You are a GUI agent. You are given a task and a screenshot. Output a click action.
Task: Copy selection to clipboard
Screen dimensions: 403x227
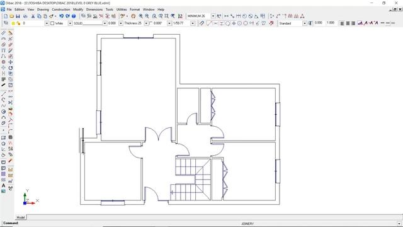(x=39, y=16)
